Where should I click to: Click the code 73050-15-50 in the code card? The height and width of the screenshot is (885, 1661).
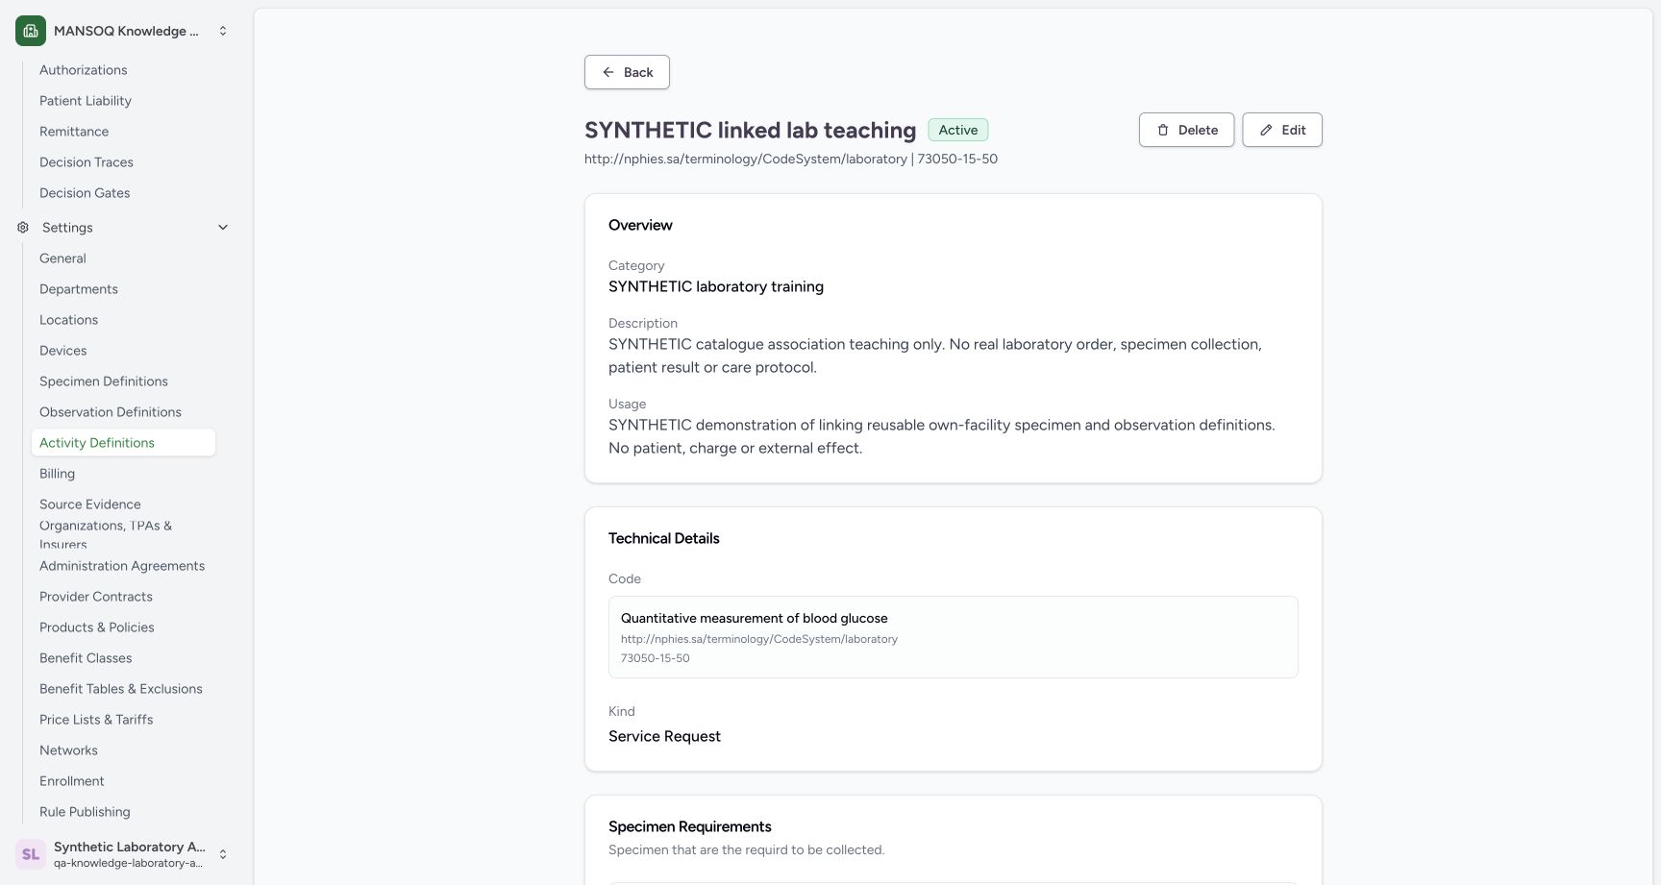click(656, 658)
